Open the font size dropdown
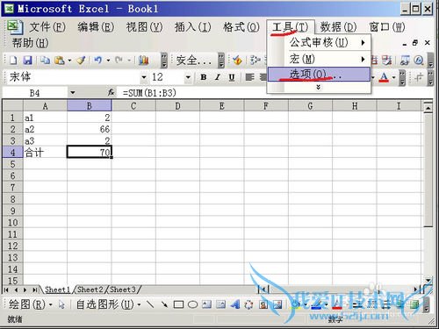 click(188, 77)
